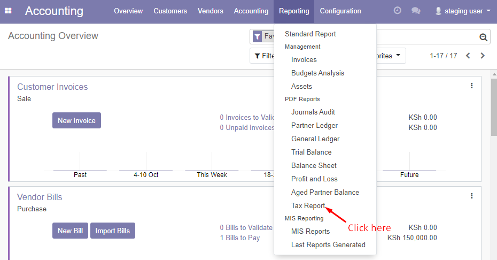
Task: Open General Ledger report
Action: (315, 139)
